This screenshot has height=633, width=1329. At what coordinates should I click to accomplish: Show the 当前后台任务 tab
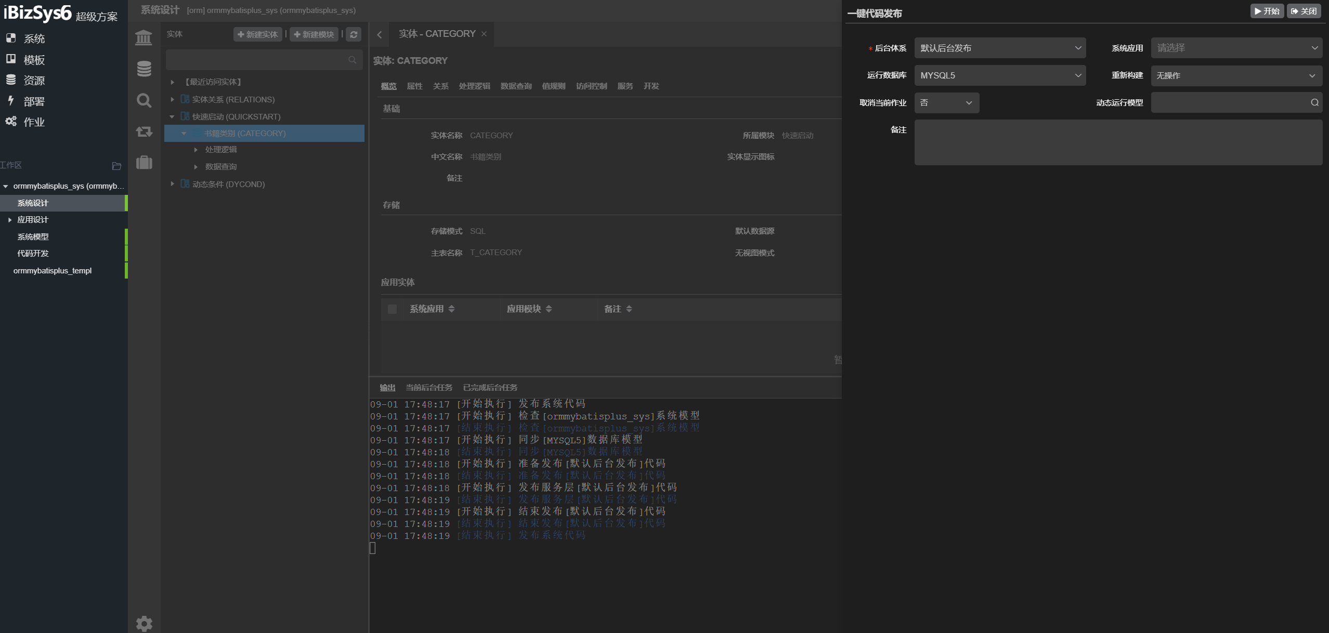[x=429, y=388]
